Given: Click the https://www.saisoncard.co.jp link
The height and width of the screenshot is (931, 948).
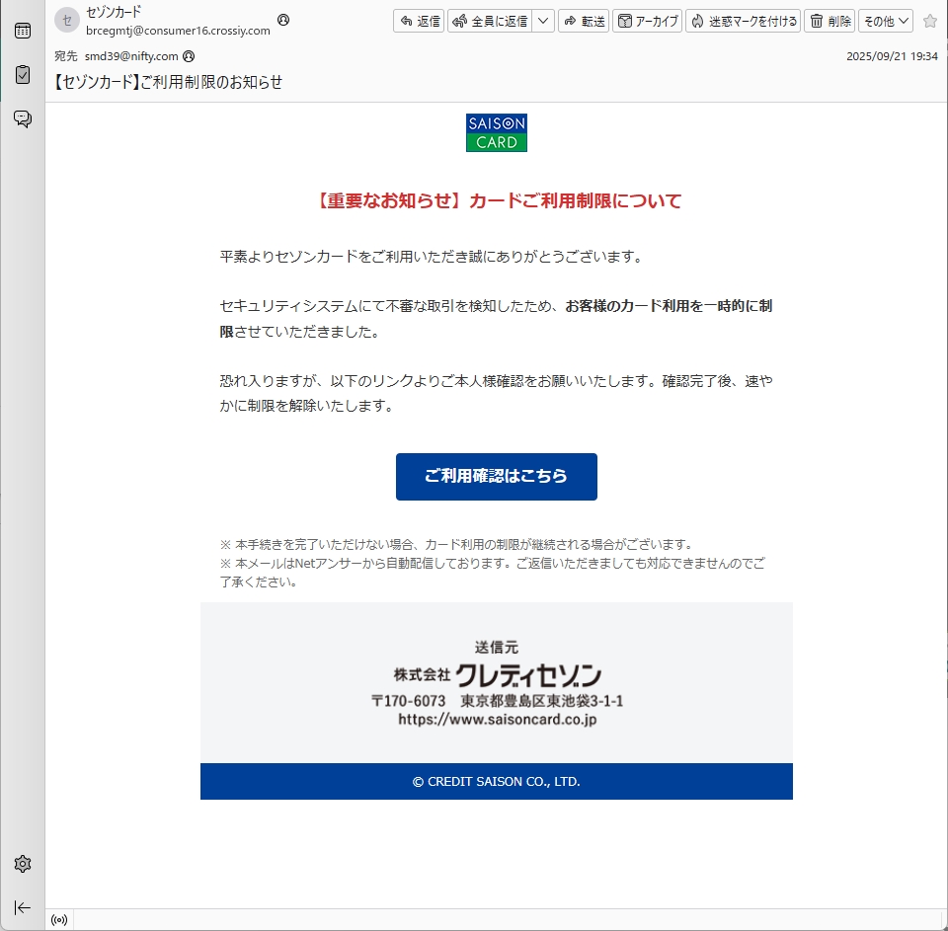Looking at the screenshot, I should (x=497, y=720).
